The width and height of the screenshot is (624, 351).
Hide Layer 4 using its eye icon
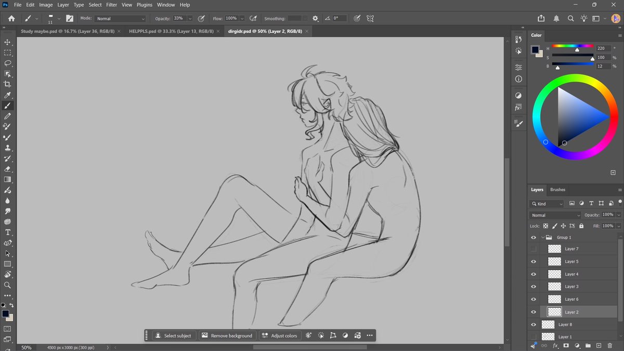pyautogui.click(x=534, y=274)
